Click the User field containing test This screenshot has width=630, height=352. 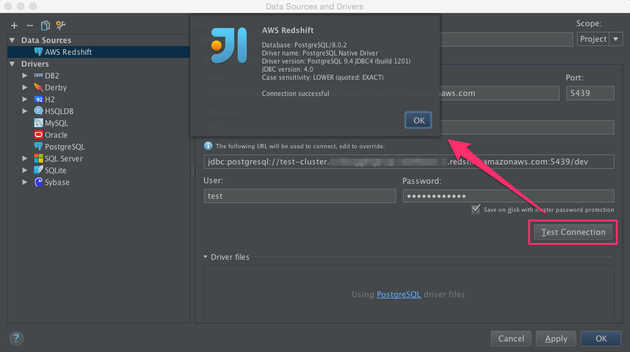tap(300, 196)
